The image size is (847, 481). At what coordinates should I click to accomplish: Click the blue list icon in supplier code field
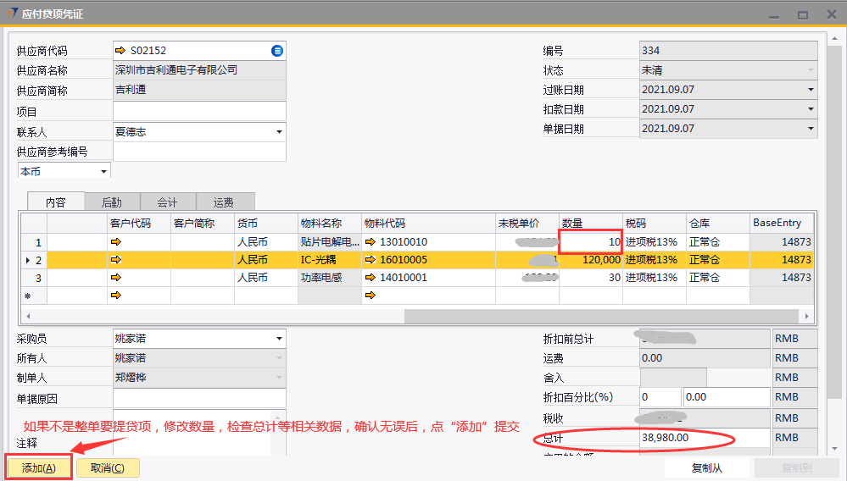(x=276, y=51)
